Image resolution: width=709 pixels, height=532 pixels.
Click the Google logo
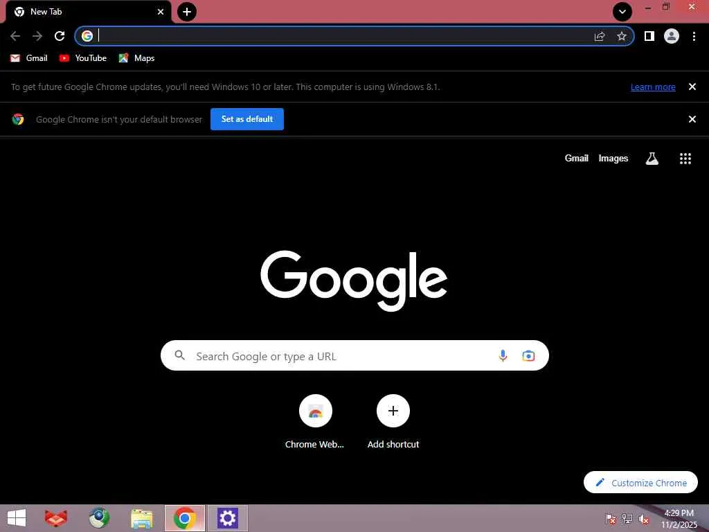pos(354,281)
